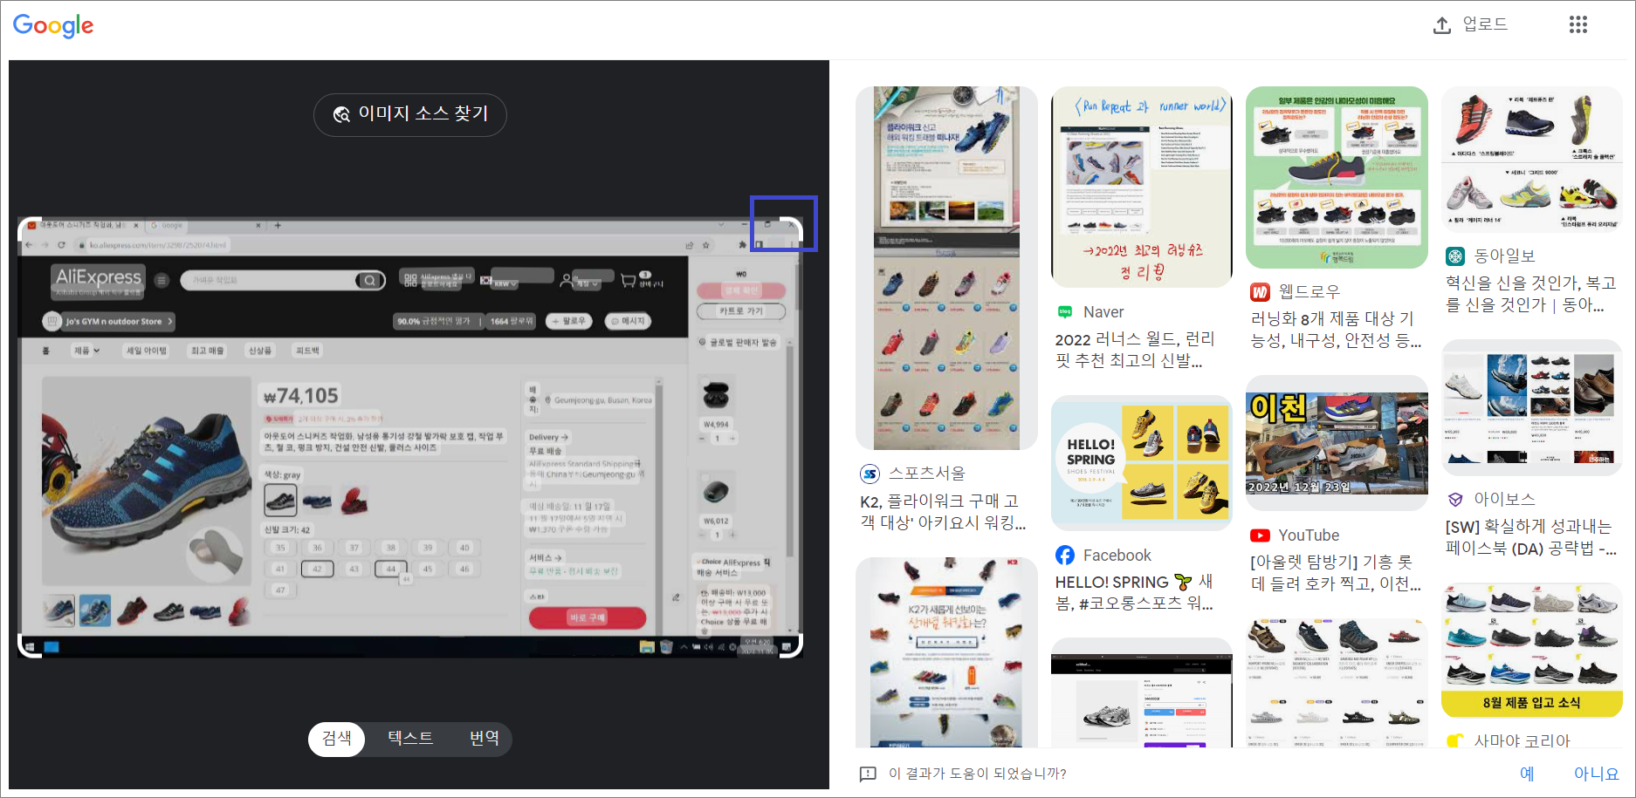Click the red YouTube favicon

click(x=1260, y=535)
